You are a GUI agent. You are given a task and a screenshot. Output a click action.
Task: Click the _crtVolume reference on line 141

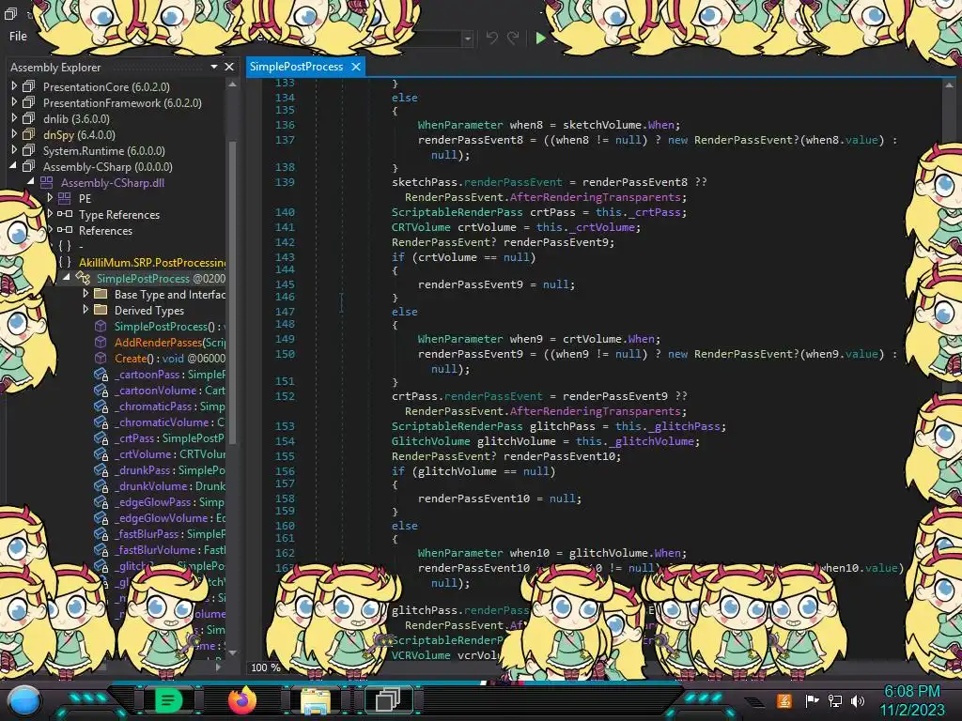click(603, 227)
